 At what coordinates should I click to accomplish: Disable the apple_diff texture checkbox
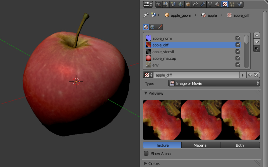pos(238,45)
